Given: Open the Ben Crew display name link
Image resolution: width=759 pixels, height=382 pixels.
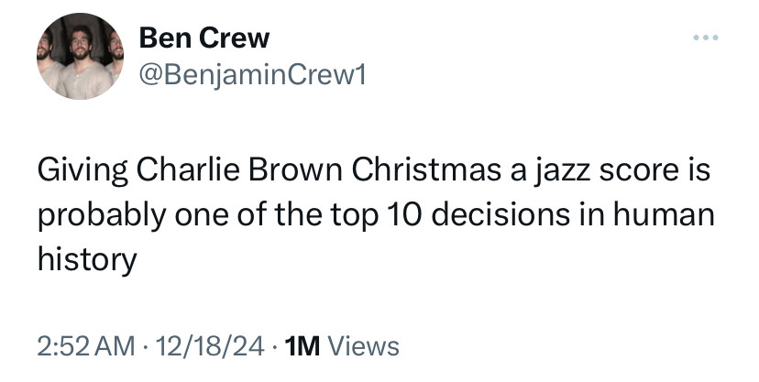Looking at the screenshot, I should (204, 38).
